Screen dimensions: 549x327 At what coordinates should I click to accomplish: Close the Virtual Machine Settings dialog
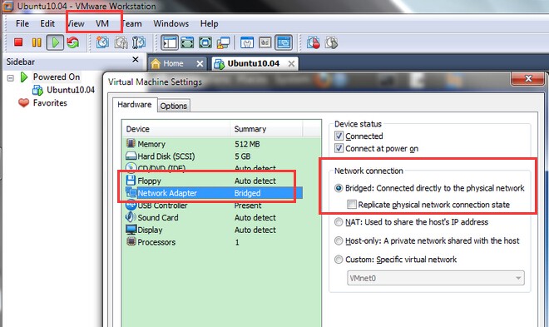point(528,79)
